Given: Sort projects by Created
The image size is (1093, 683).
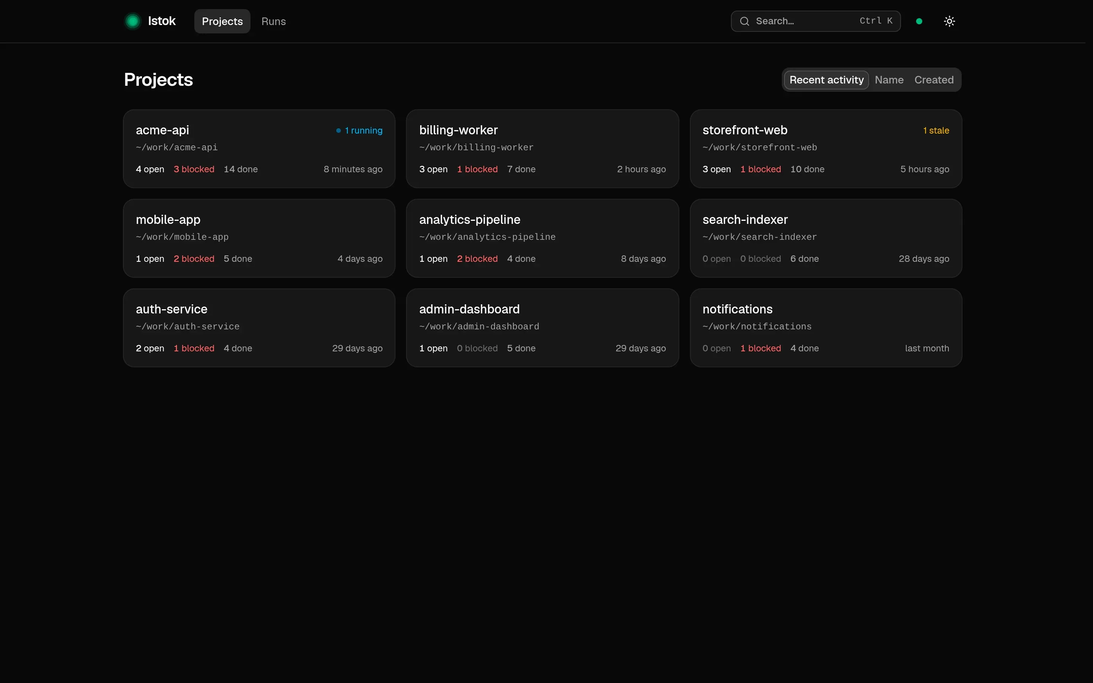Looking at the screenshot, I should (934, 80).
